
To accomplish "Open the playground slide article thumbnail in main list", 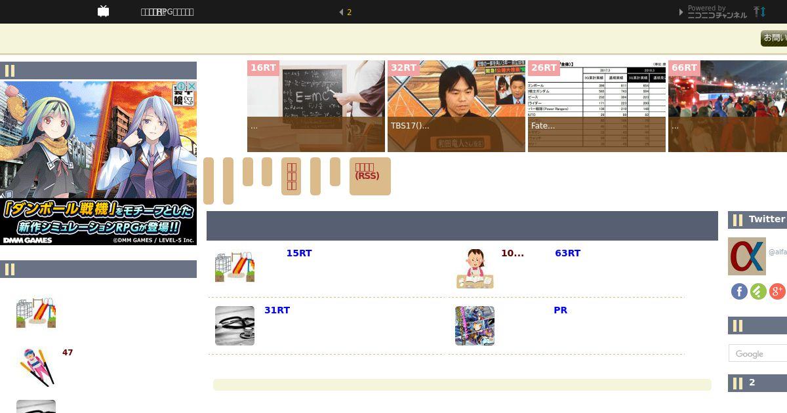I will point(235,267).
